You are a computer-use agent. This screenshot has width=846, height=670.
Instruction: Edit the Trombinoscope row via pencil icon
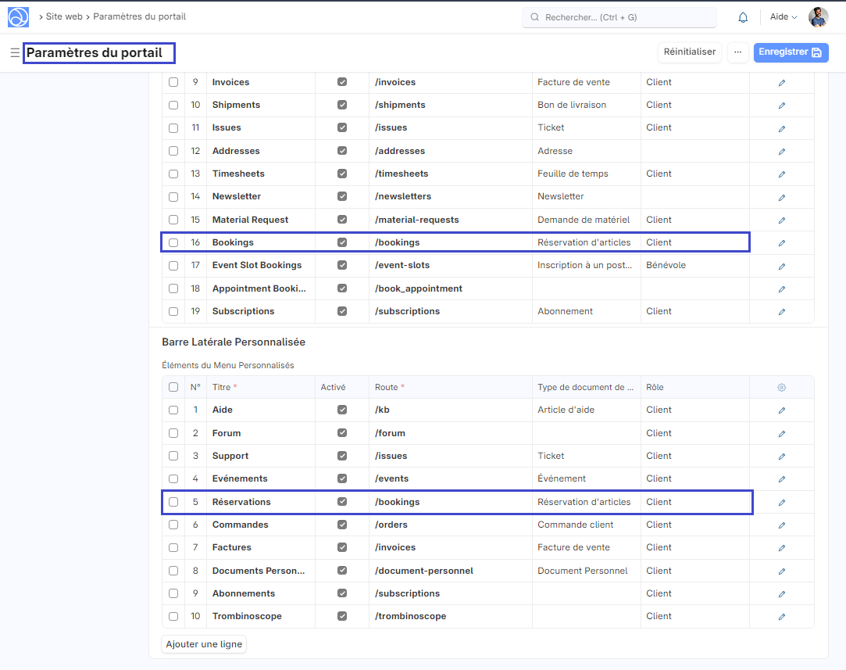[x=781, y=617]
